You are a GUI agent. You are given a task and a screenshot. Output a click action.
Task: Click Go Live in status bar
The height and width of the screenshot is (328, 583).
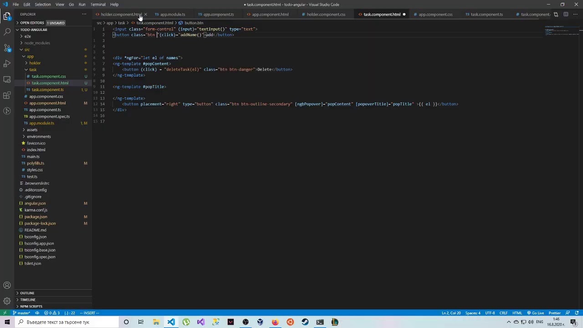(x=535, y=313)
